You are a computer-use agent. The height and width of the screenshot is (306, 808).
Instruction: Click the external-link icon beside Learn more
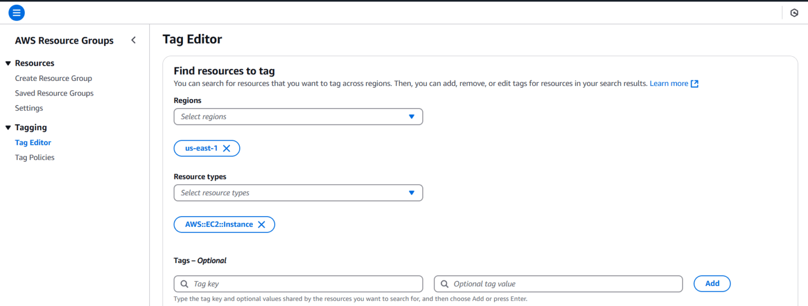click(x=694, y=83)
